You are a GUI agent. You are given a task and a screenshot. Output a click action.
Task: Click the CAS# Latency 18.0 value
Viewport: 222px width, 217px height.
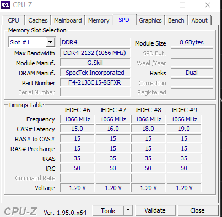point(148,129)
